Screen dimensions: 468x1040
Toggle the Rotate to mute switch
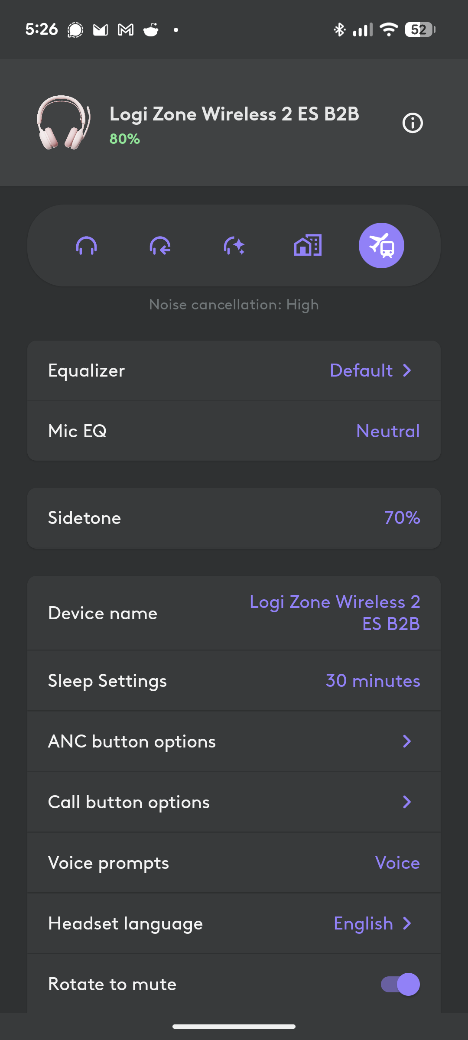pyautogui.click(x=400, y=984)
